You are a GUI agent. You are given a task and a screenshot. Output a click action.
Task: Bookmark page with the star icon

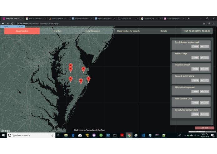(204, 24)
